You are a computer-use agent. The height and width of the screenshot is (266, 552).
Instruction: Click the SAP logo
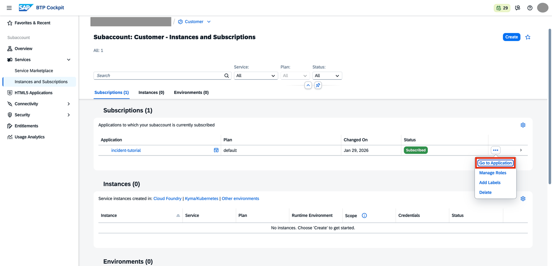pyautogui.click(x=26, y=8)
